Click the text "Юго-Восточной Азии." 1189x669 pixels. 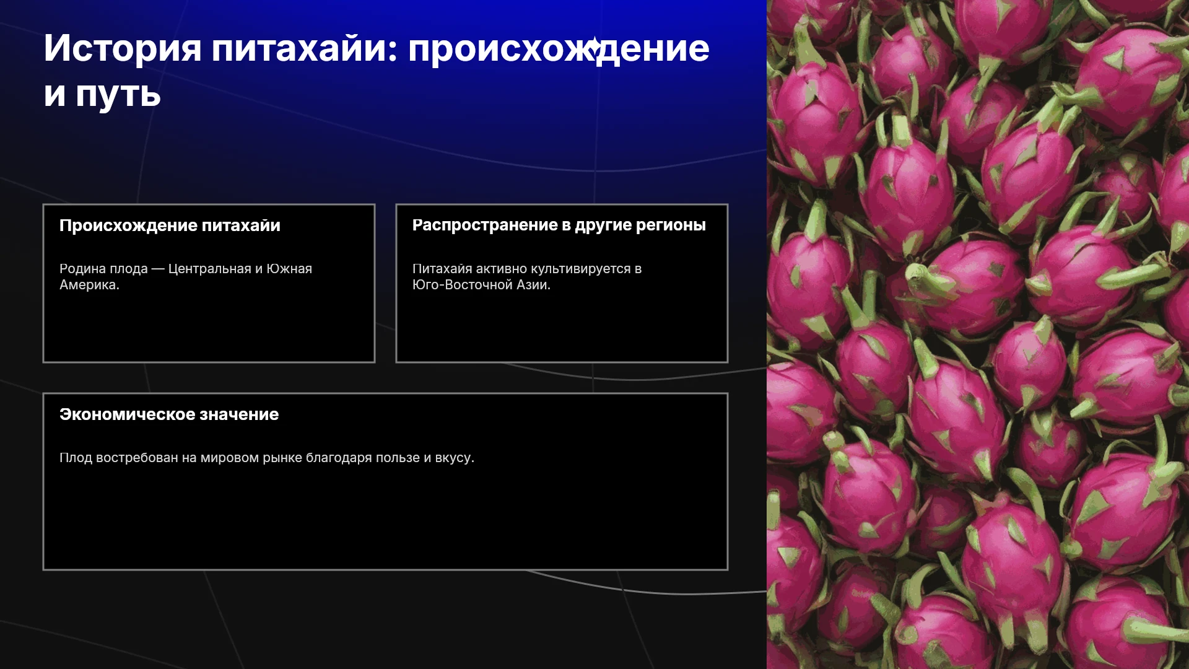(x=481, y=285)
